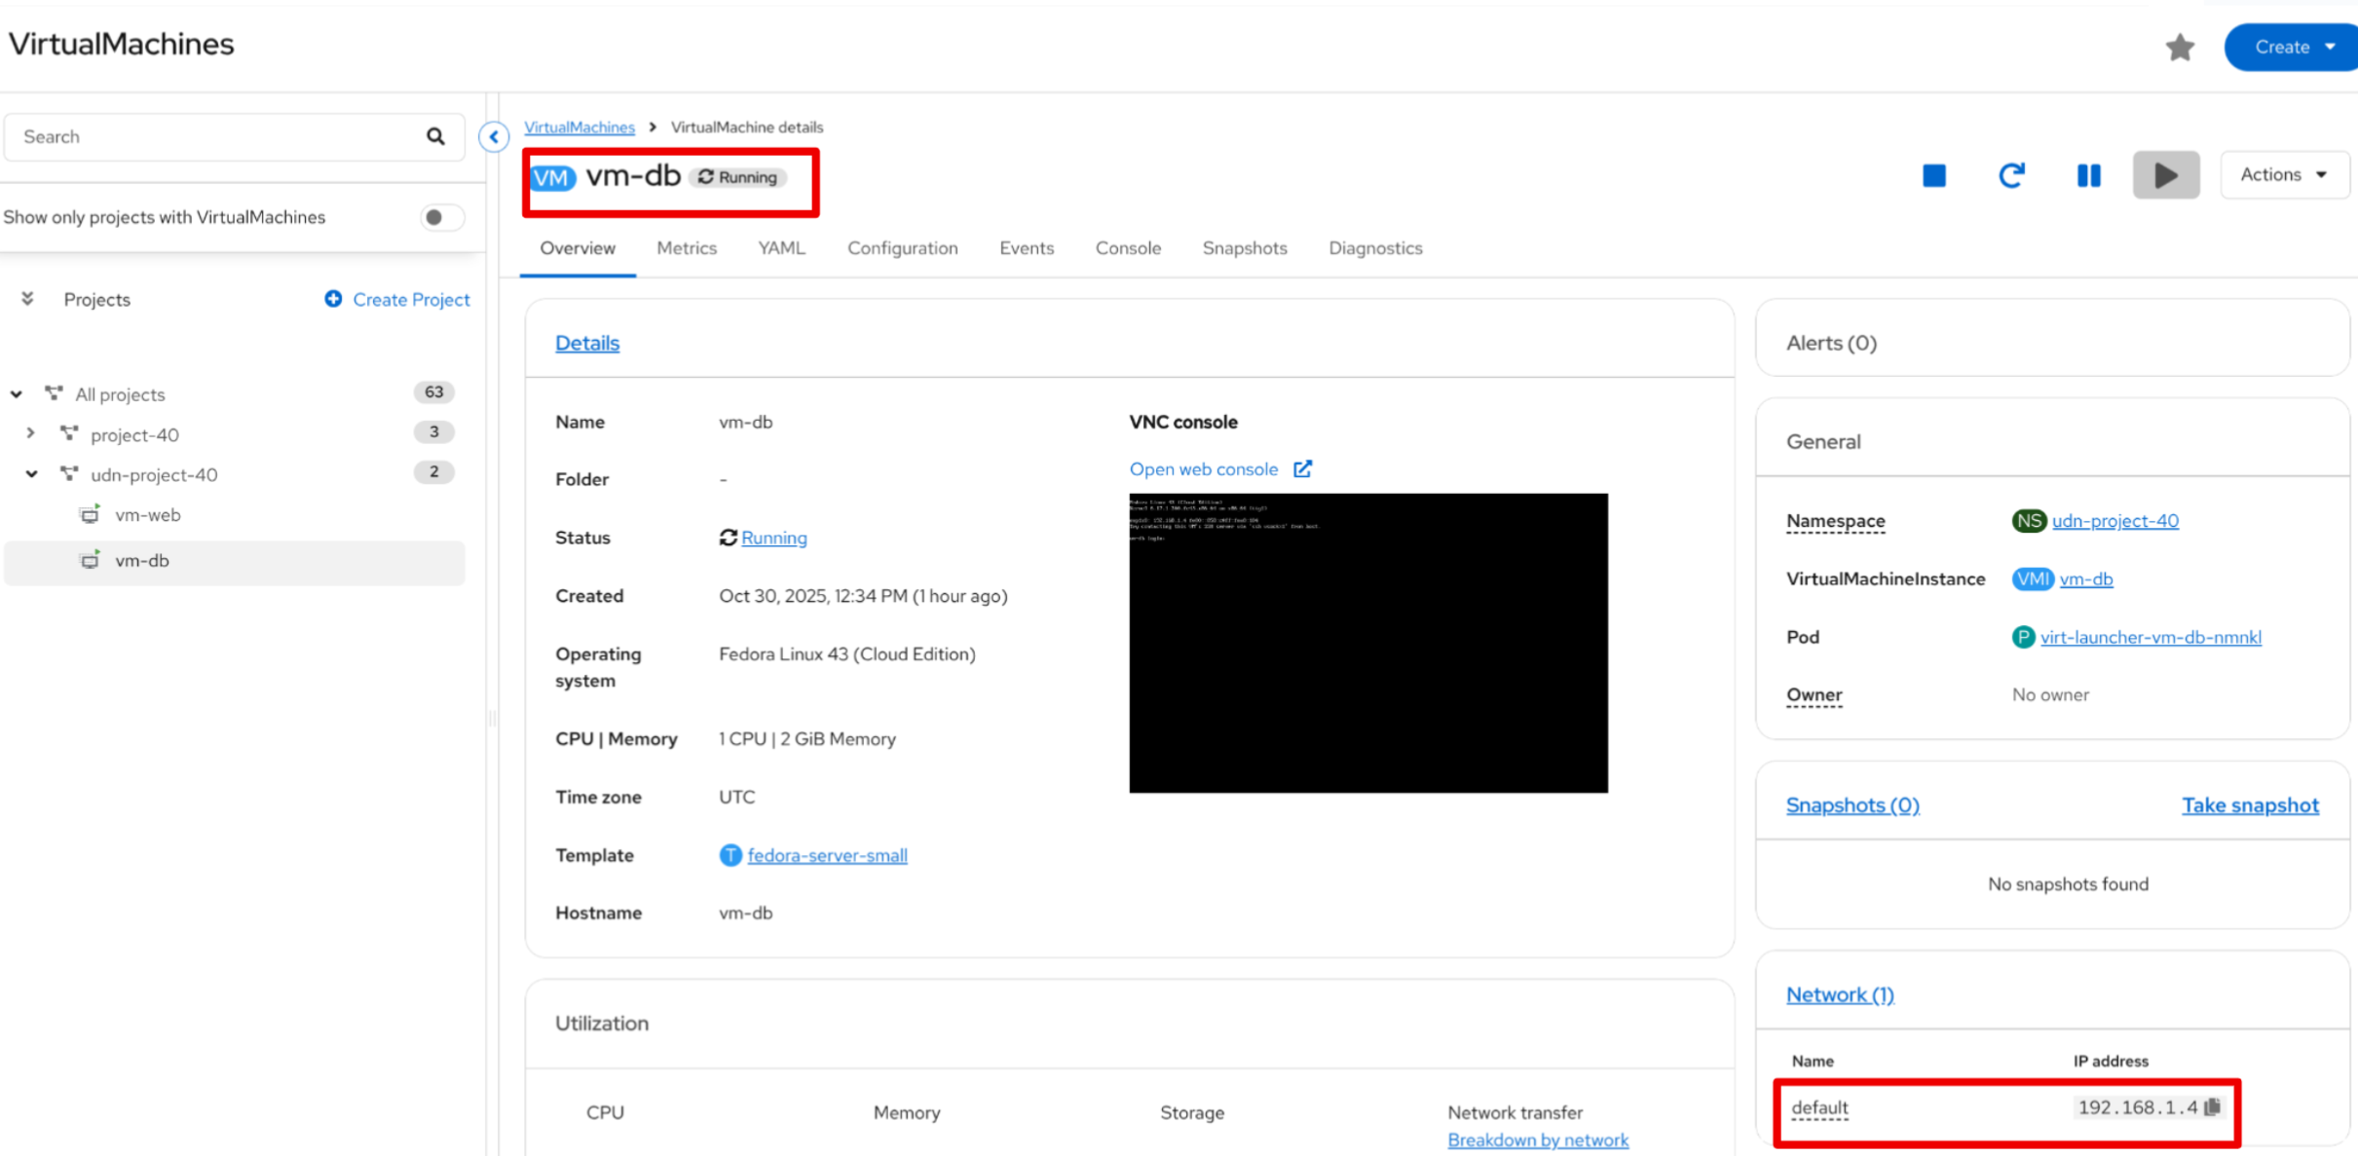Open the fedora-server-small template link
2358x1156 pixels.
point(827,855)
